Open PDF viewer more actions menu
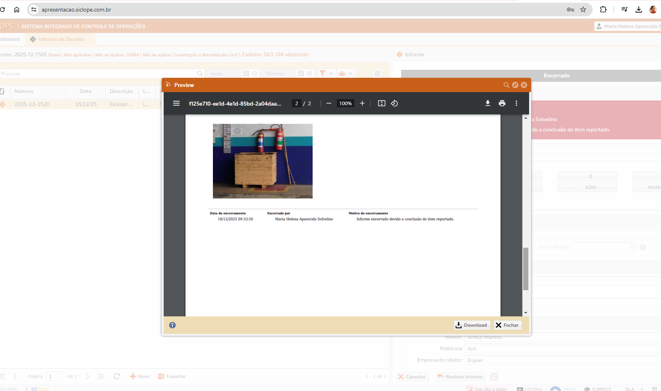This screenshot has height=391, width=661. coord(516,104)
